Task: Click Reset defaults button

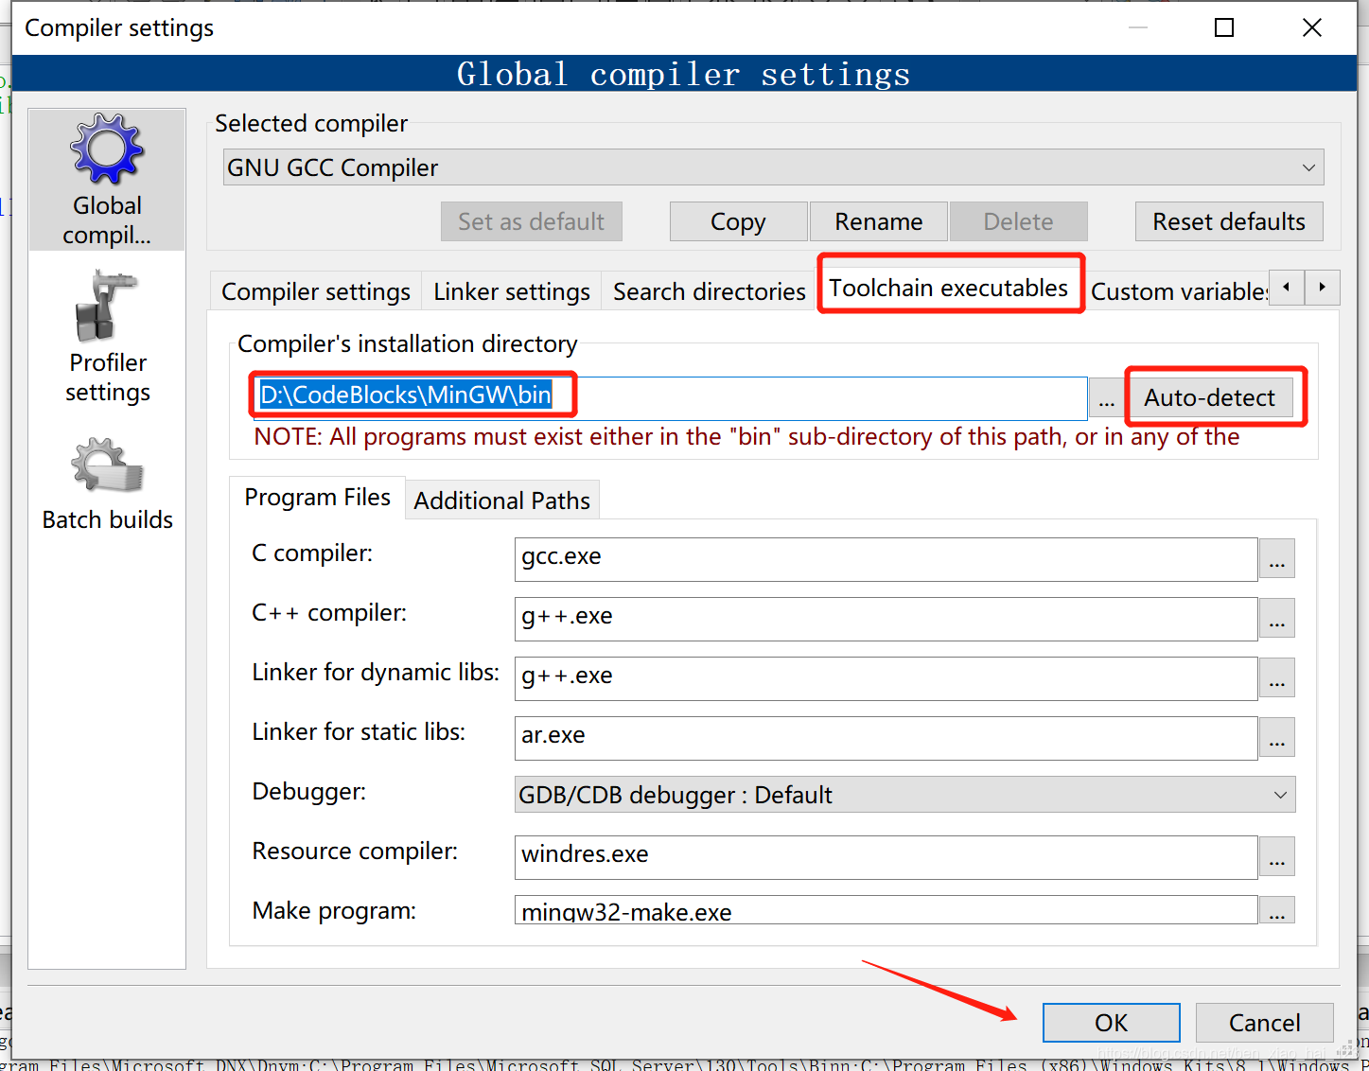Action: 1229,221
